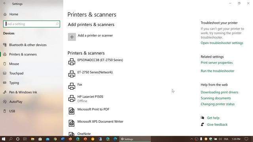The height and width of the screenshot is (142, 253).
Task: Open the Typing settings page
Action: (14, 83)
